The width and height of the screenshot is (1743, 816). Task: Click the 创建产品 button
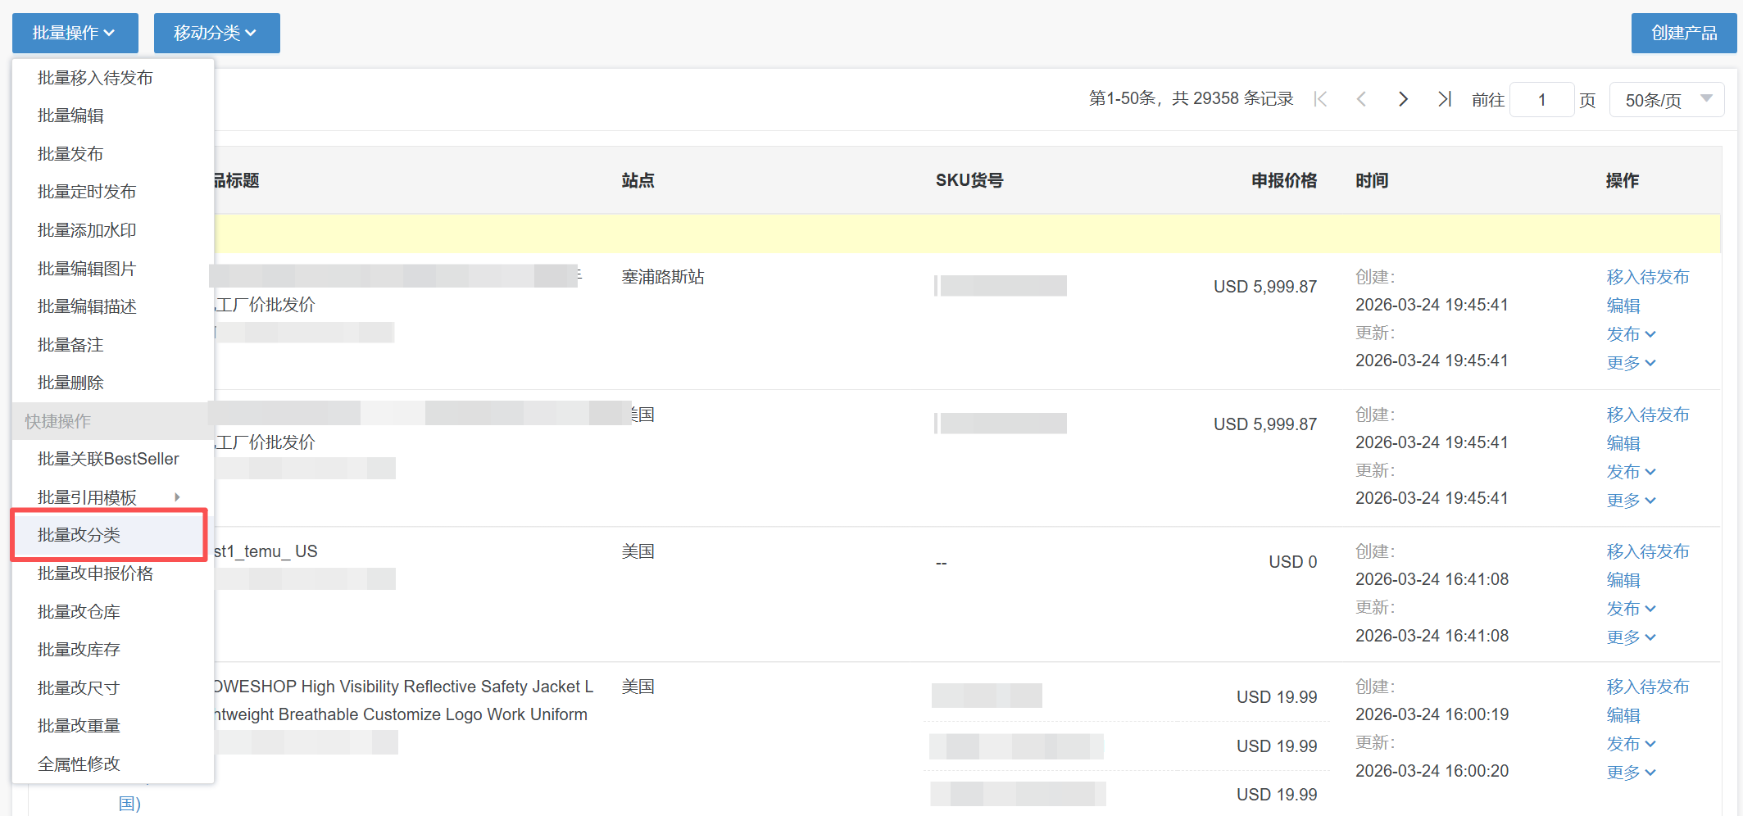1683,33
